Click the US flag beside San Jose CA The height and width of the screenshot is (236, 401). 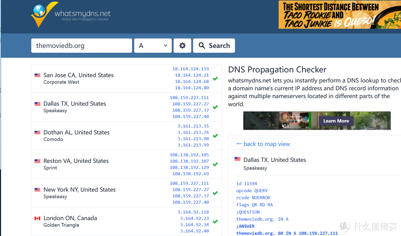pos(37,75)
